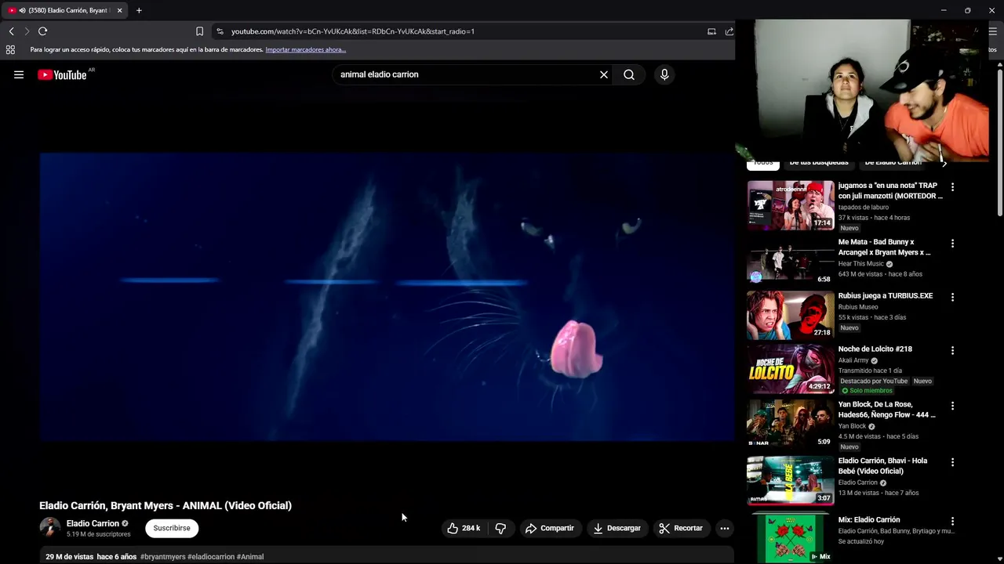1004x564 pixels.
Task: Click the browser share page icon
Action: [x=729, y=31]
